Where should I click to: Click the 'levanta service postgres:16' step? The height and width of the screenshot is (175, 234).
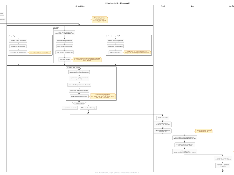tap(65, 33)
